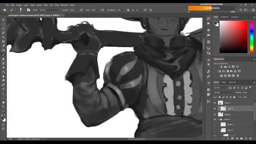Hide Layer 3 with its eye icon
Viewport: 256px width, 144px height.
pyautogui.click(x=215, y=103)
